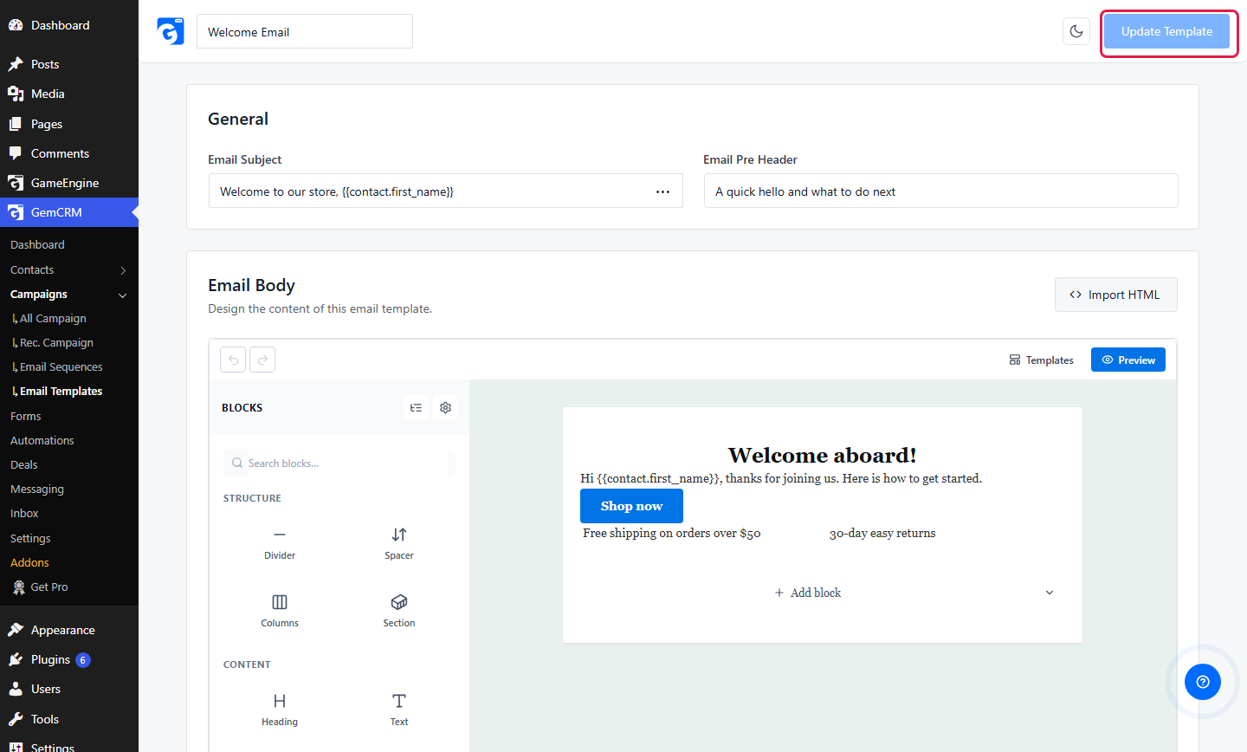Open the help floating button
This screenshot has width=1247, height=752.
(1203, 682)
